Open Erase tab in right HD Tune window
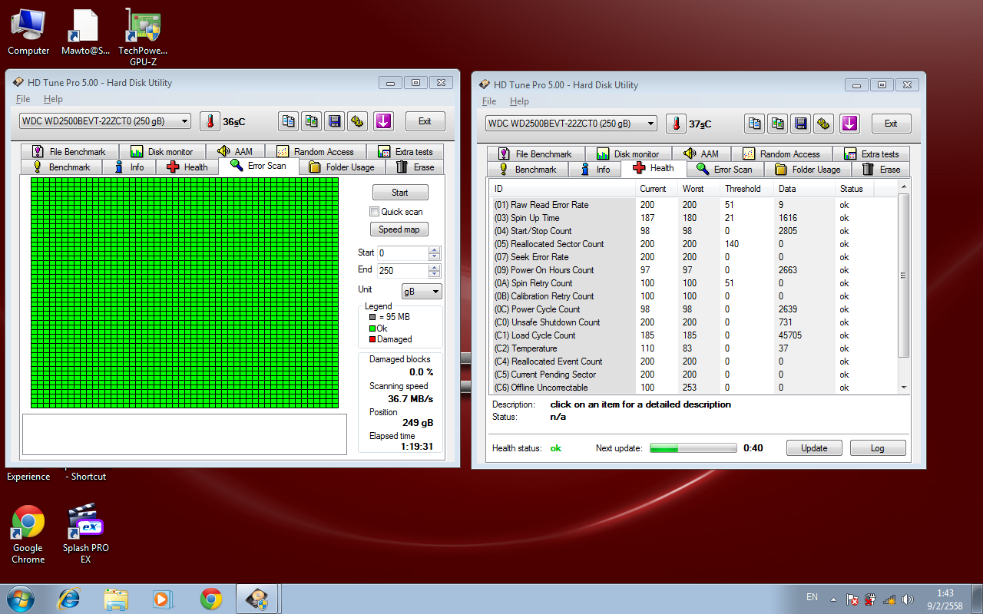 pyautogui.click(x=882, y=169)
